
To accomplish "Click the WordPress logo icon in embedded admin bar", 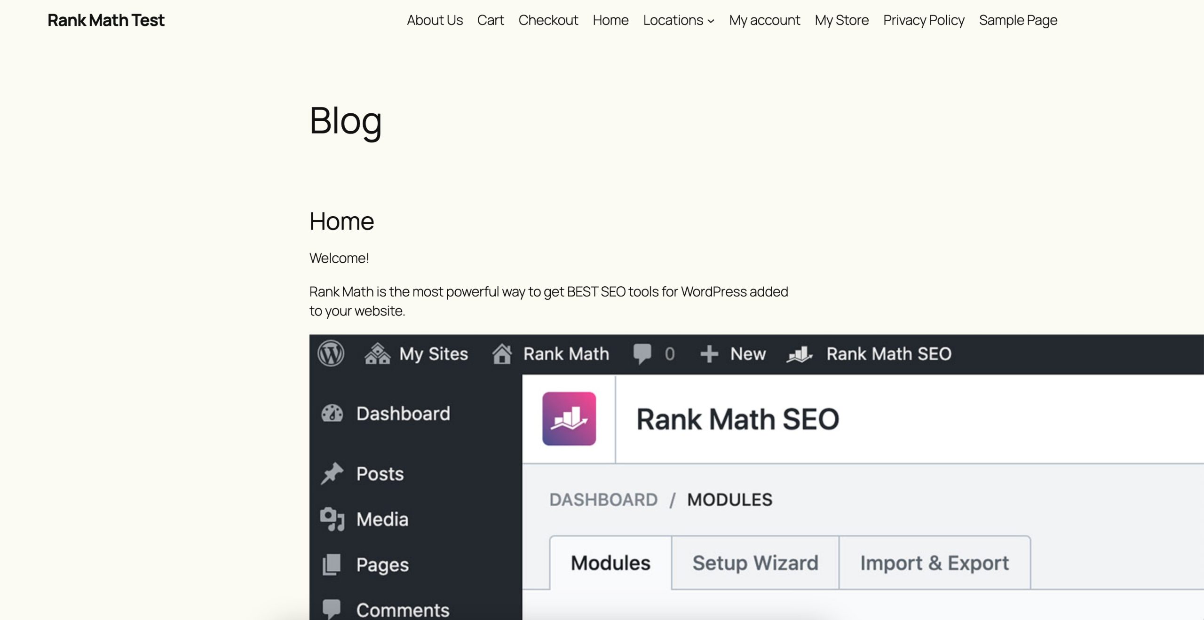I will click(331, 353).
